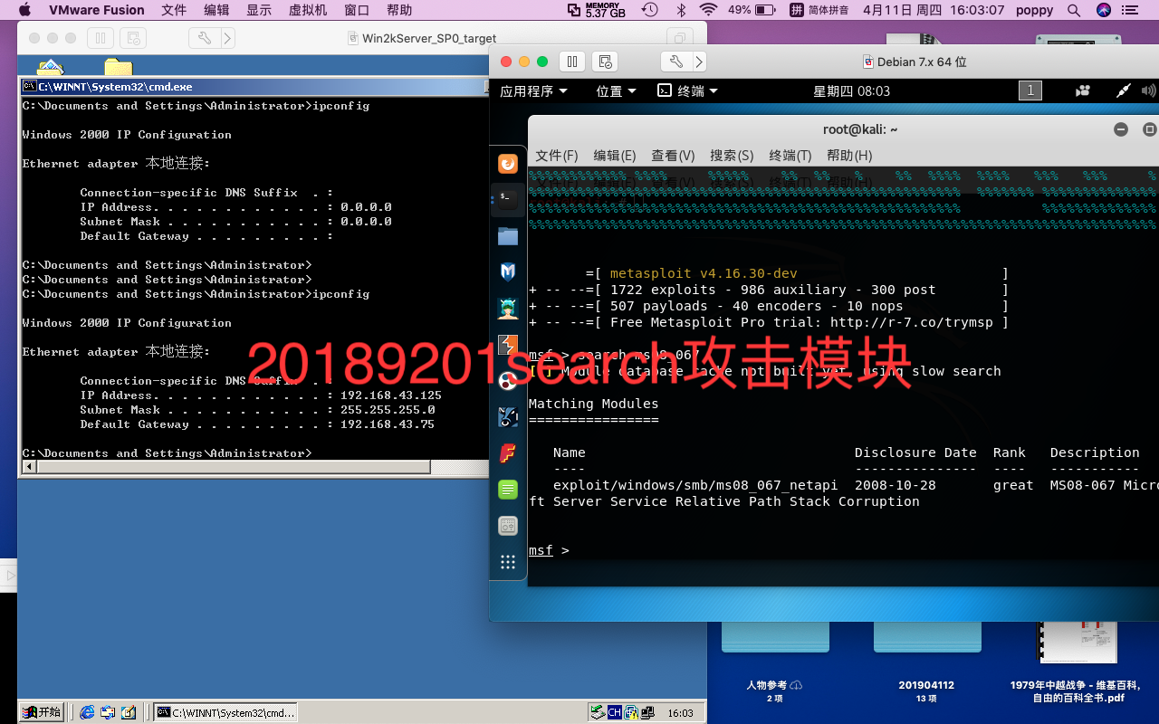
Task: Click Show Desktop in Windows quick launch
Action: coord(129,712)
